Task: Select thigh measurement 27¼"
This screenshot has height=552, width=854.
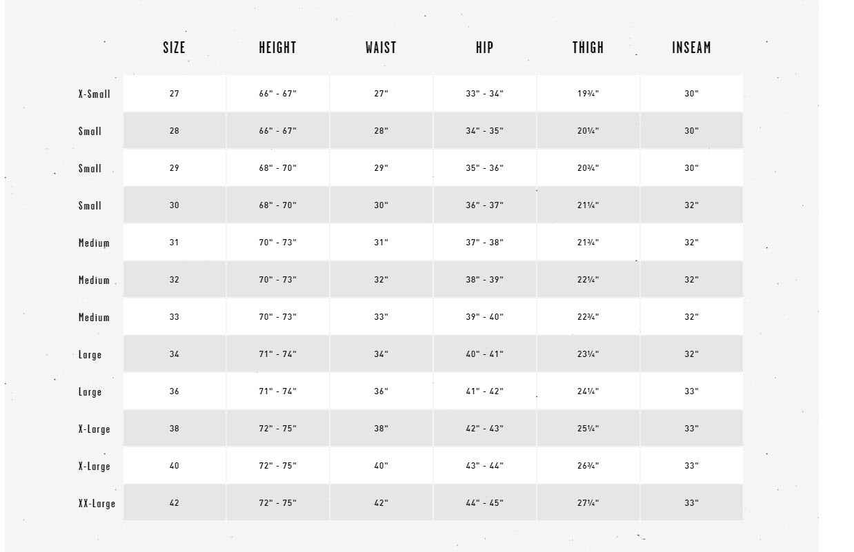Action: pos(588,503)
